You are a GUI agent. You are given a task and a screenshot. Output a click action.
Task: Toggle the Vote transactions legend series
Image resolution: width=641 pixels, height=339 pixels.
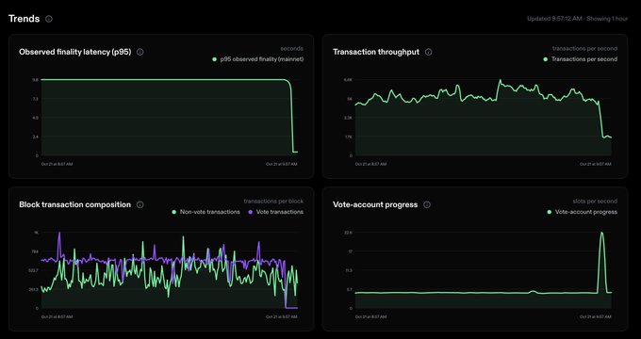point(276,212)
